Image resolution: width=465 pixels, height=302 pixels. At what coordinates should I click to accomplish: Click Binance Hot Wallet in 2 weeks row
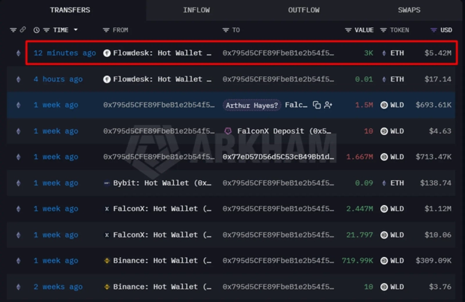tap(162, 287)
